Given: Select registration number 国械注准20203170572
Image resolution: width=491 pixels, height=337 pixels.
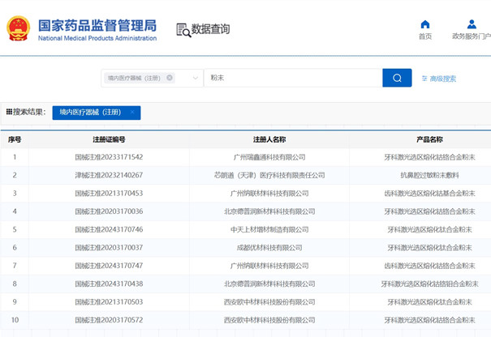Looking at the screenshot, I should coord(109,320).
